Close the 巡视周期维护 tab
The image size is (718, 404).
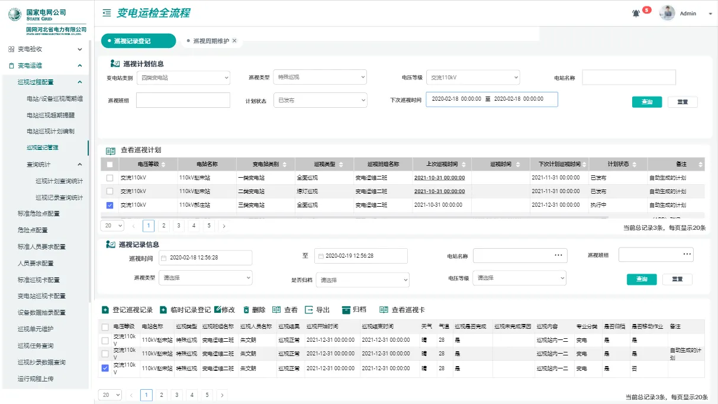click(x=234, y=41)
